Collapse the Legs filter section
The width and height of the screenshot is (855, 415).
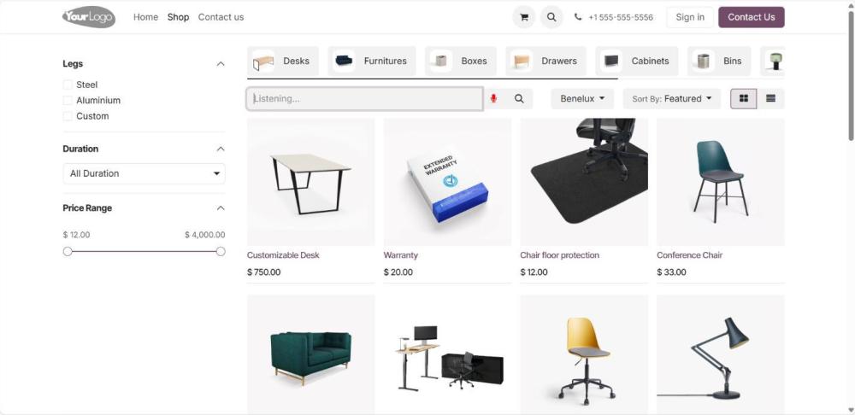(x=221, y=64)
